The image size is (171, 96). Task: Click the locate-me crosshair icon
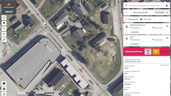[x=4, y=18]
